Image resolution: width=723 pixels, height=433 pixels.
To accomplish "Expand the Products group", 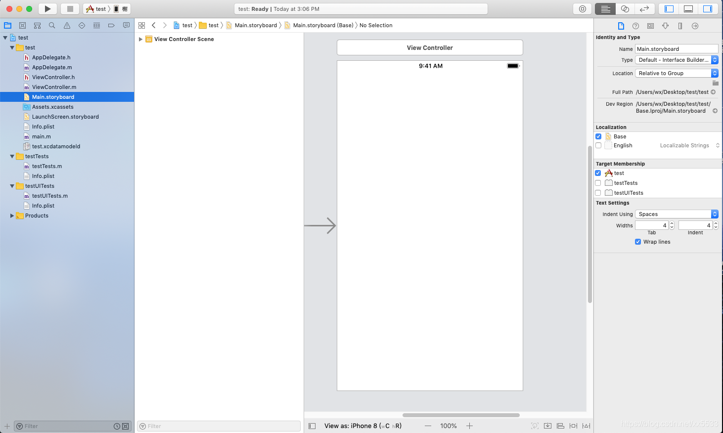I will point(12,216).
